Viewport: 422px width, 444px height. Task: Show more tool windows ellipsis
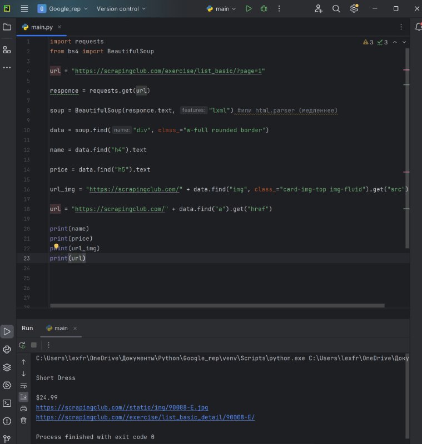(7, 67)
